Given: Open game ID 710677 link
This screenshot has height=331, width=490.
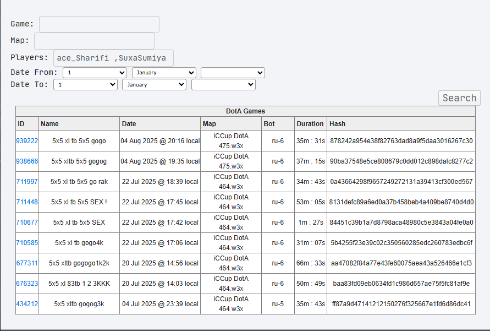Looking at the screenshot, I should 27,222.
